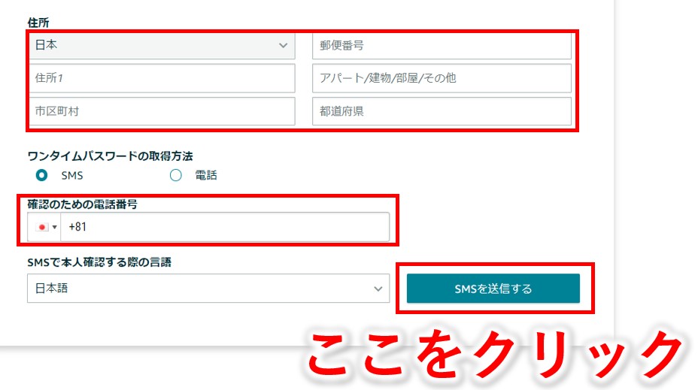698x390 pixels.
Task: Click the 住所 heading text
Action: click(38, 23)
